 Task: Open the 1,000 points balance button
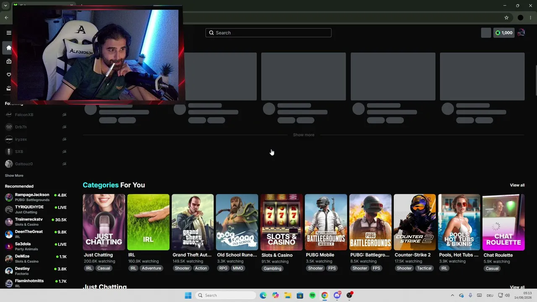503,33
